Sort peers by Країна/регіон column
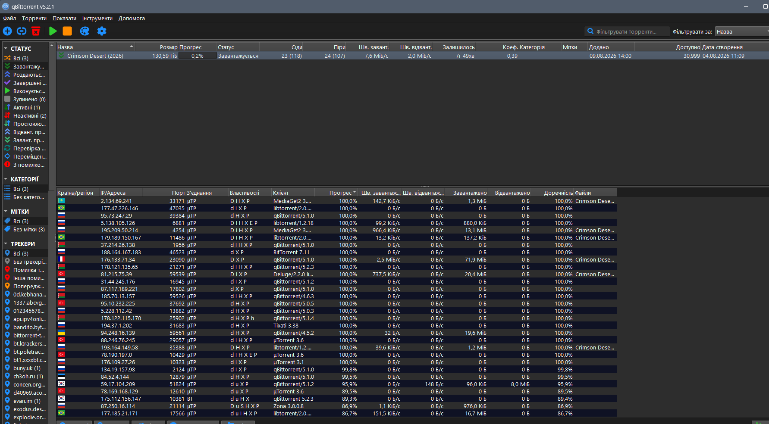Screen dimensions: 769x424 pos(78,193)
